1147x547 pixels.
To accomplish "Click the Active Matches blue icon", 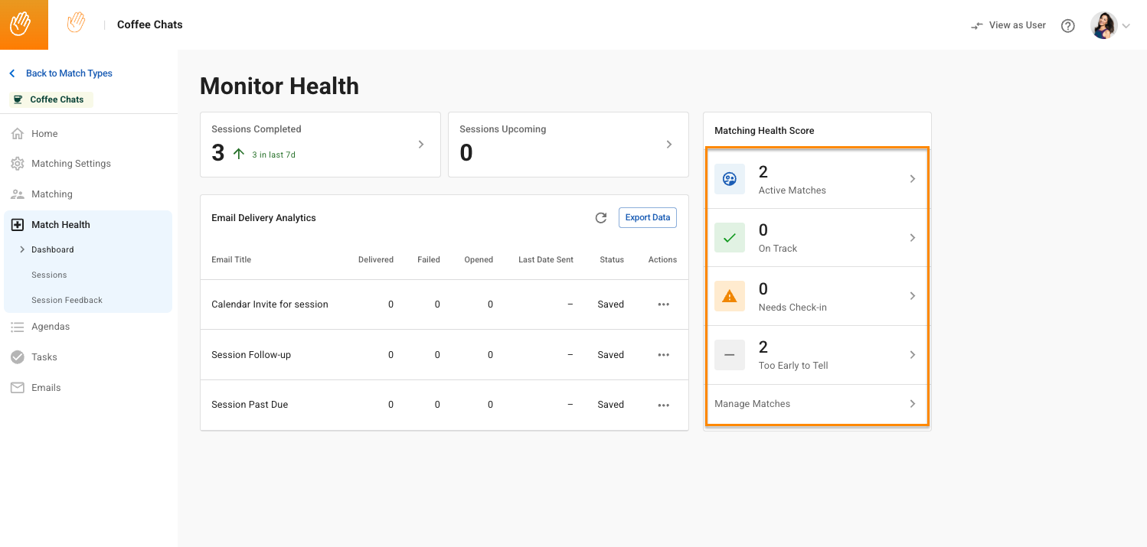I will click(x=729, y=179).
